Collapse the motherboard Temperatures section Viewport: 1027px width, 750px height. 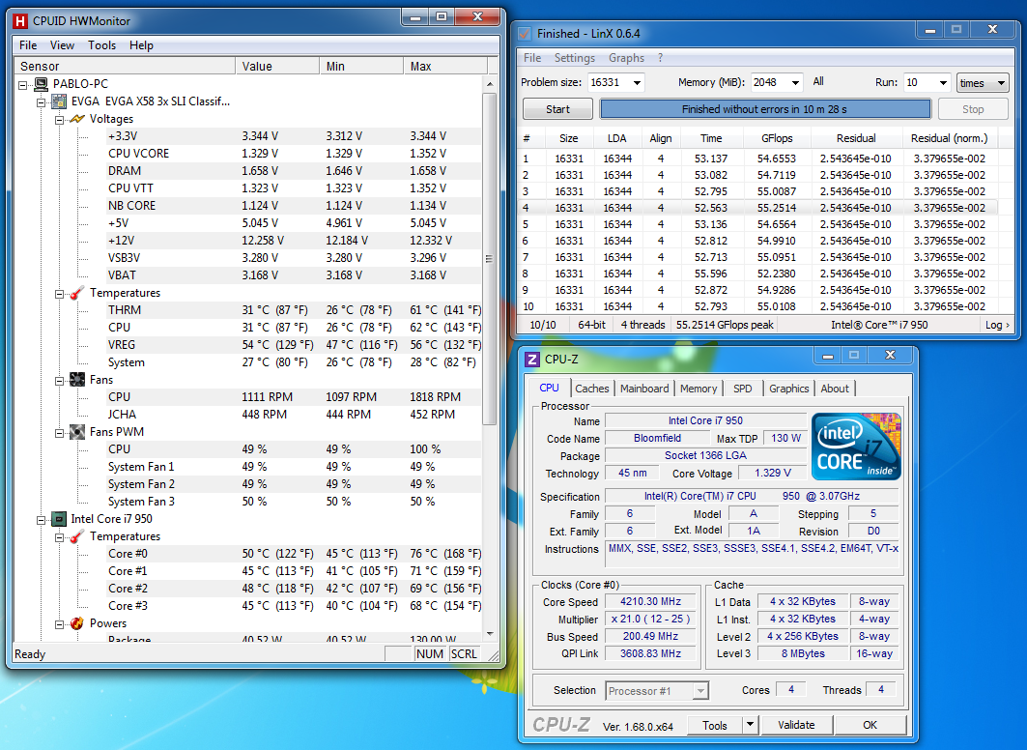[60, 294]
